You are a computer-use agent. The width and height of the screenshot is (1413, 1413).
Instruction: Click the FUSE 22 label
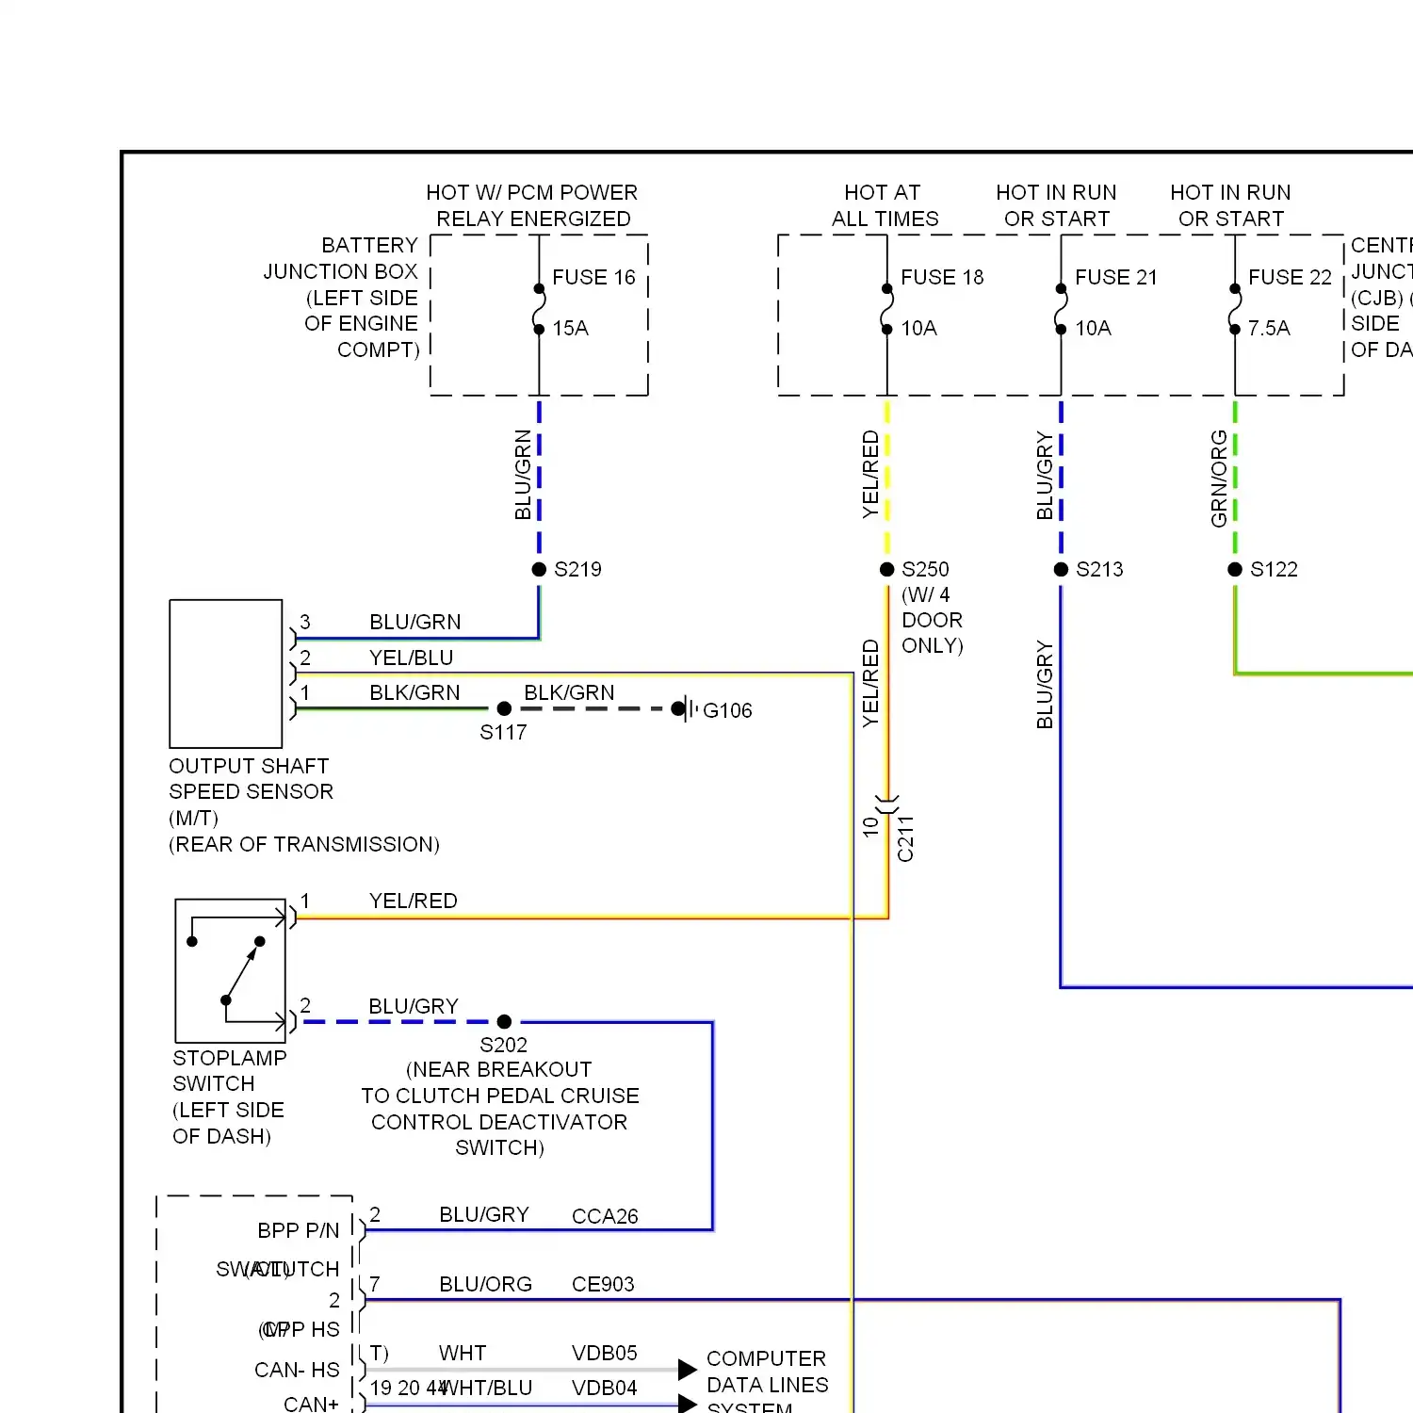point(1290,277)
